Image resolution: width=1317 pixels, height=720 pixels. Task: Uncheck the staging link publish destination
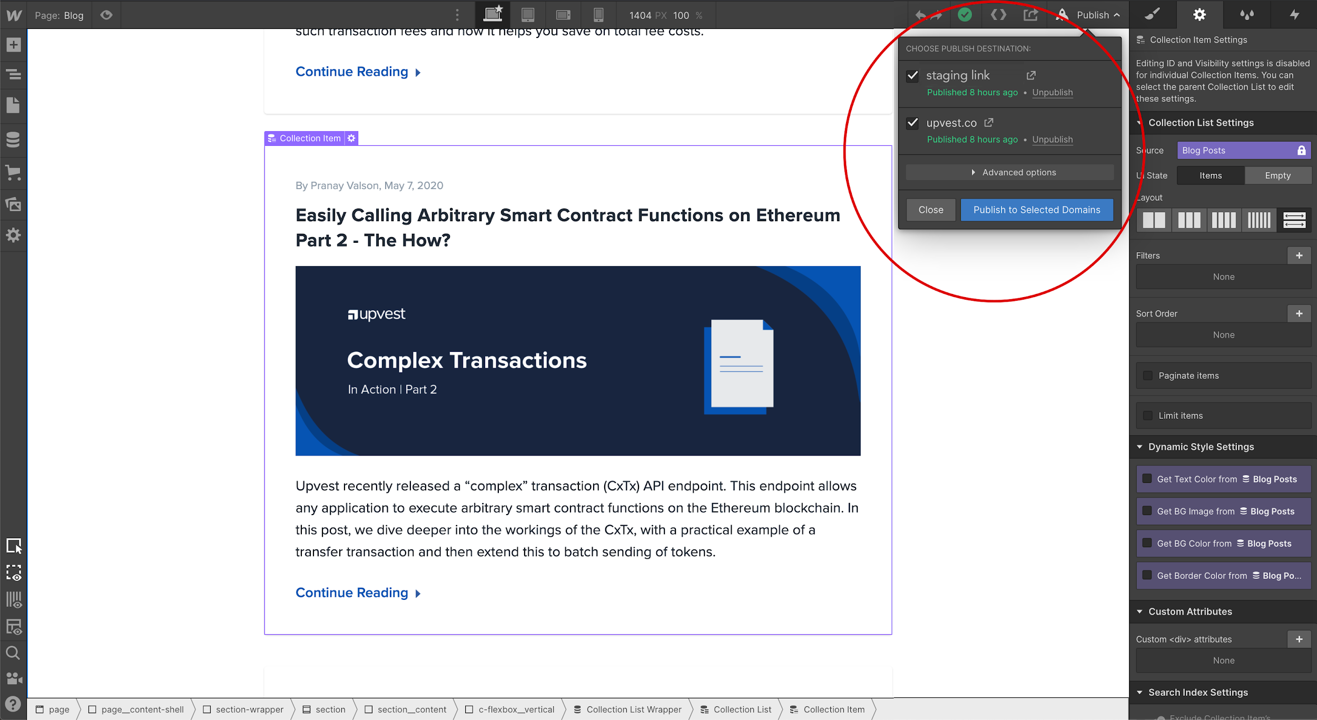pos(912,75)
